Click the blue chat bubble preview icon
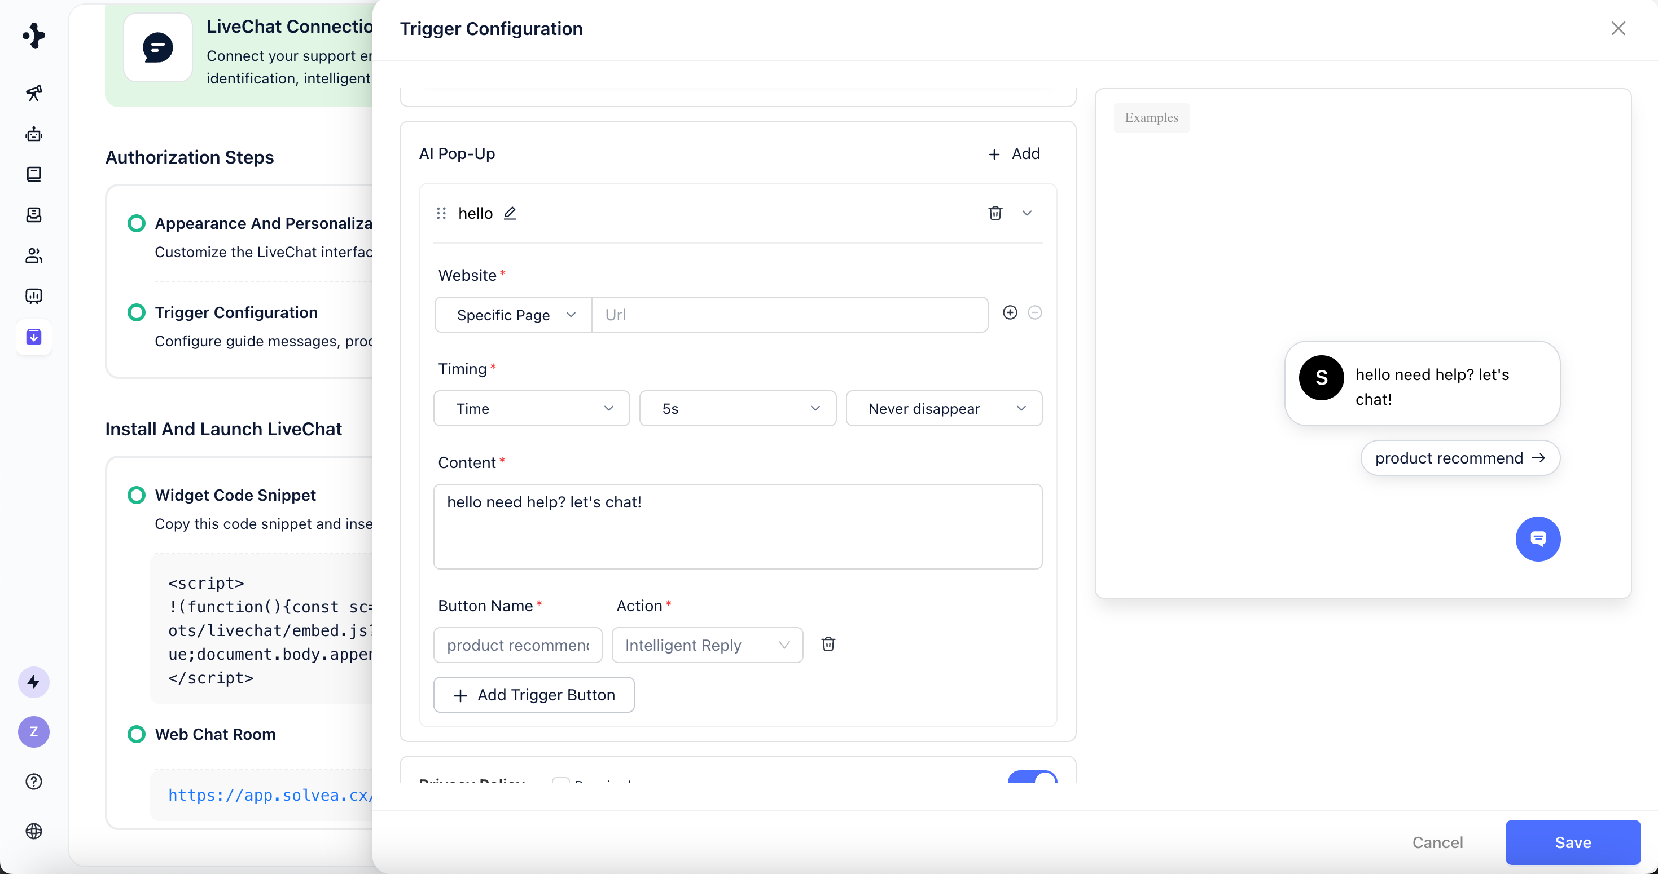The height and width of the screenshot is (874, 1658). click(1537, 539)
